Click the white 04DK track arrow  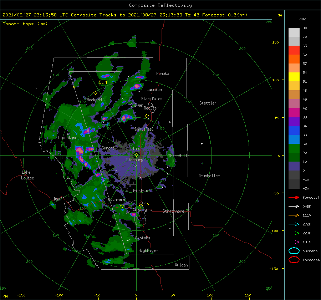pos(294,206)
